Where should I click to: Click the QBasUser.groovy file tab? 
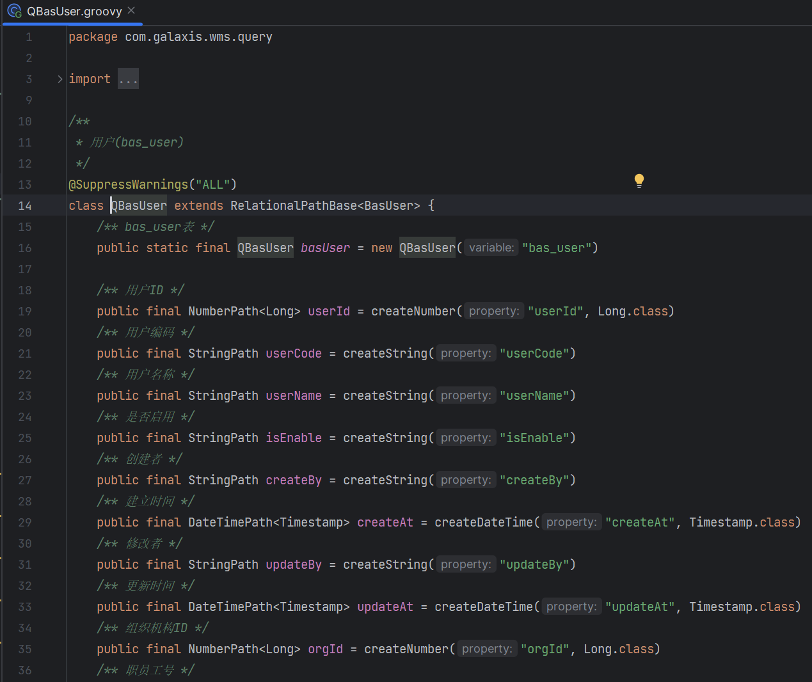72,12
